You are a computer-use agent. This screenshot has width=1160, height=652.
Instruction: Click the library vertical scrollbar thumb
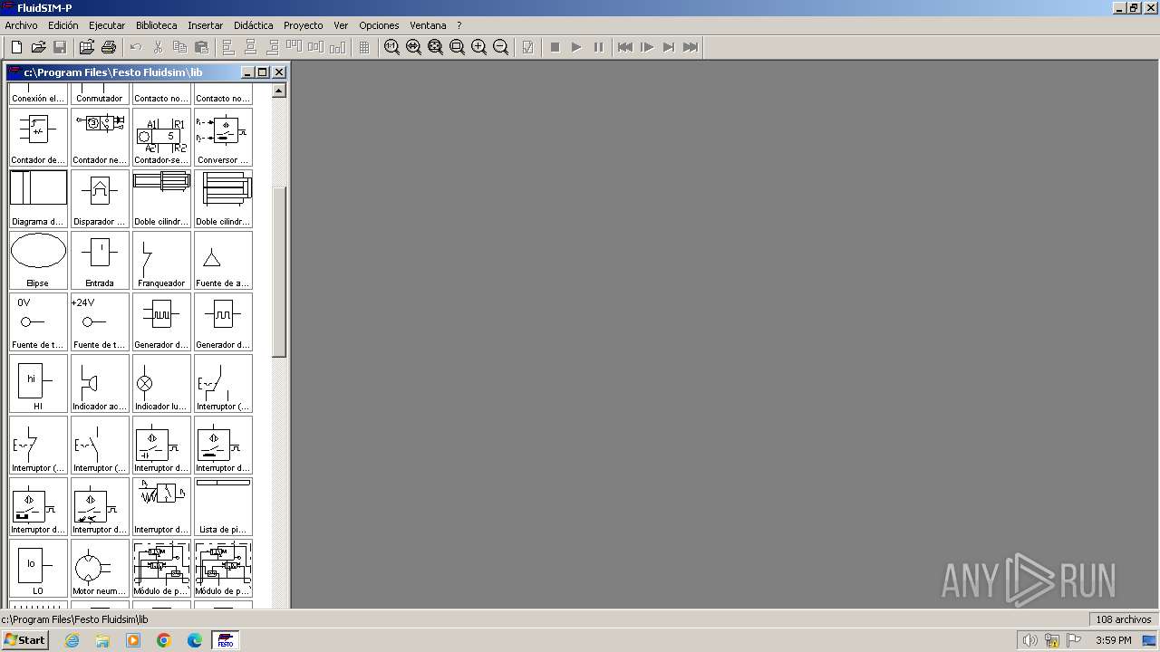pos(279,273)
